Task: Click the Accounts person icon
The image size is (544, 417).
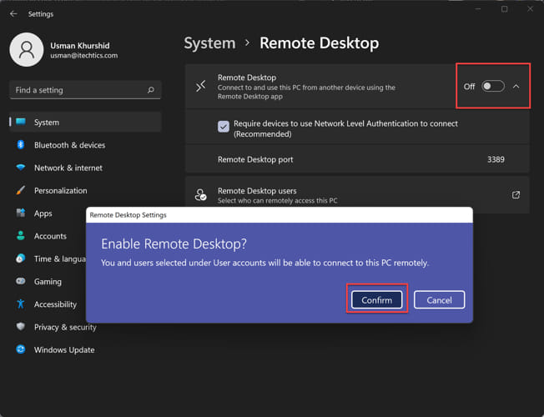Action: pos(21,236)
